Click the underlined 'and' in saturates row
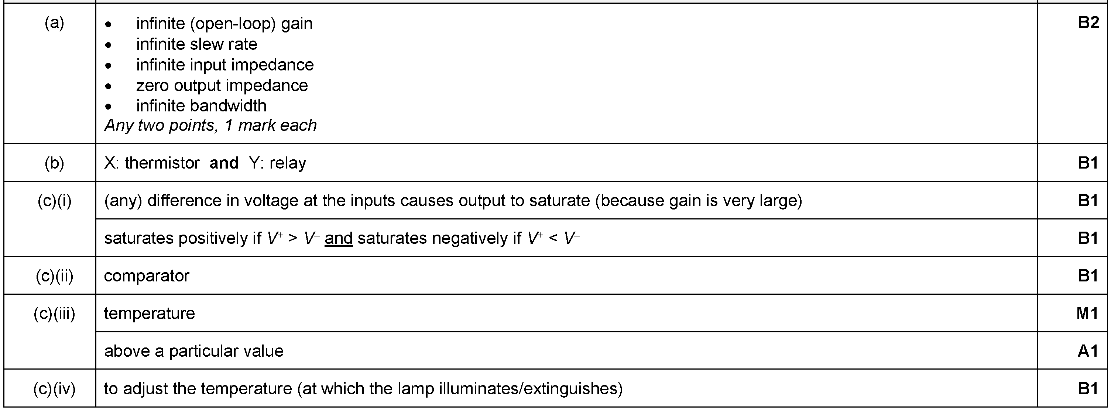The width and height of the screenshot is (1111, 412). (339, 238)
